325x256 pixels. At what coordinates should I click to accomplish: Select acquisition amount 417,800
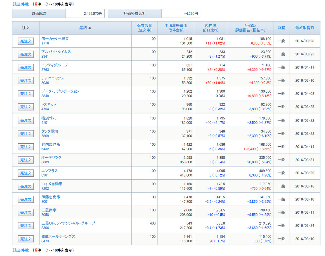tap(186, 175)
